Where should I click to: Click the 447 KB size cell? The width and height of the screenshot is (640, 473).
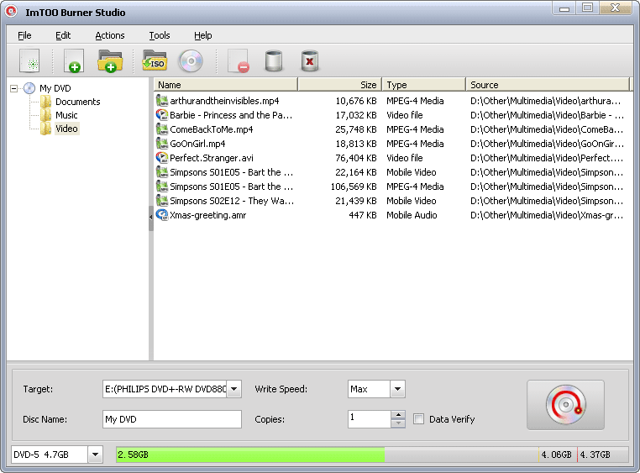pos(363,215)
